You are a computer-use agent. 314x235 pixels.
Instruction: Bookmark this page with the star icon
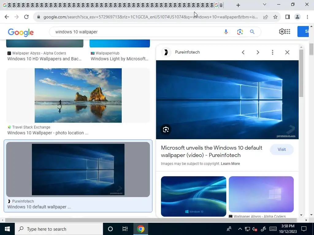point(275,17)
